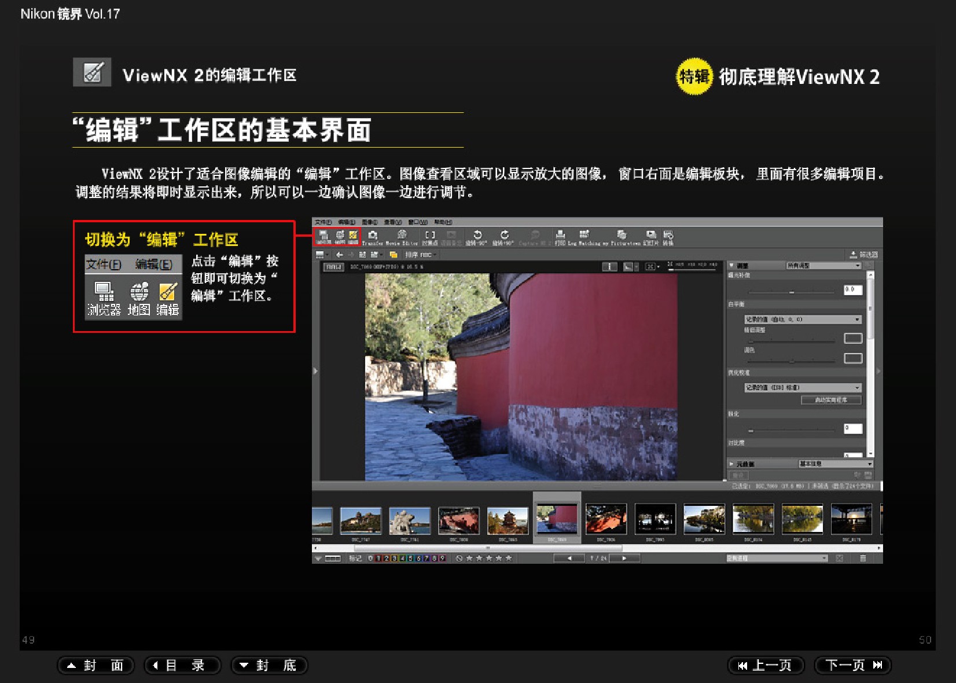Open the File menu in ViewNX
Image resolution: width=956 pixels, height=683 pixels.
pos(323,222)
